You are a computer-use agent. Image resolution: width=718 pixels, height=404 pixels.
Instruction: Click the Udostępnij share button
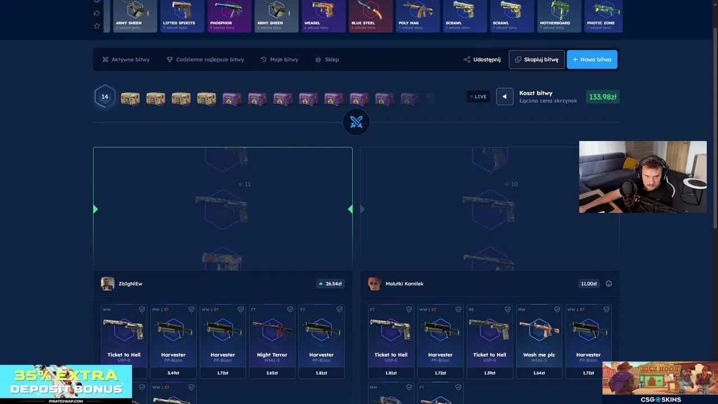[x=482, y=59]
